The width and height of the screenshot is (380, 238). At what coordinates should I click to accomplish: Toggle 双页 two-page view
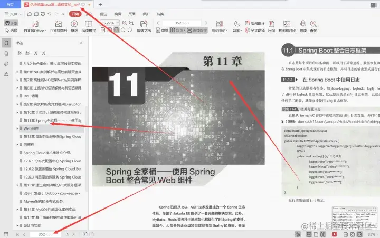178,30
